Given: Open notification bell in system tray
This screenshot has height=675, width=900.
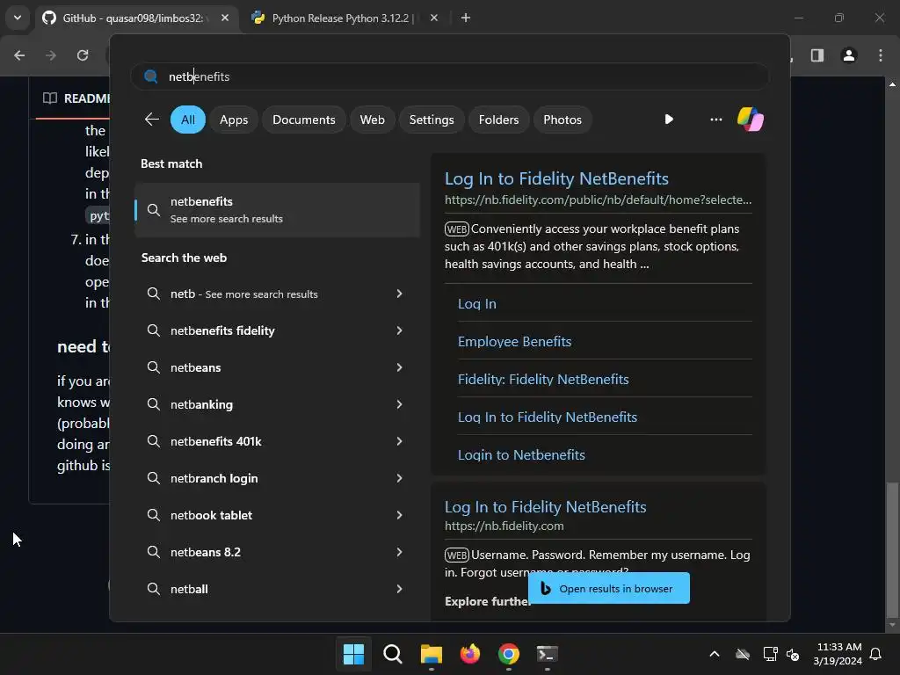Looking at the screenshot, I should pyautogui.click(x=876, y=654).
